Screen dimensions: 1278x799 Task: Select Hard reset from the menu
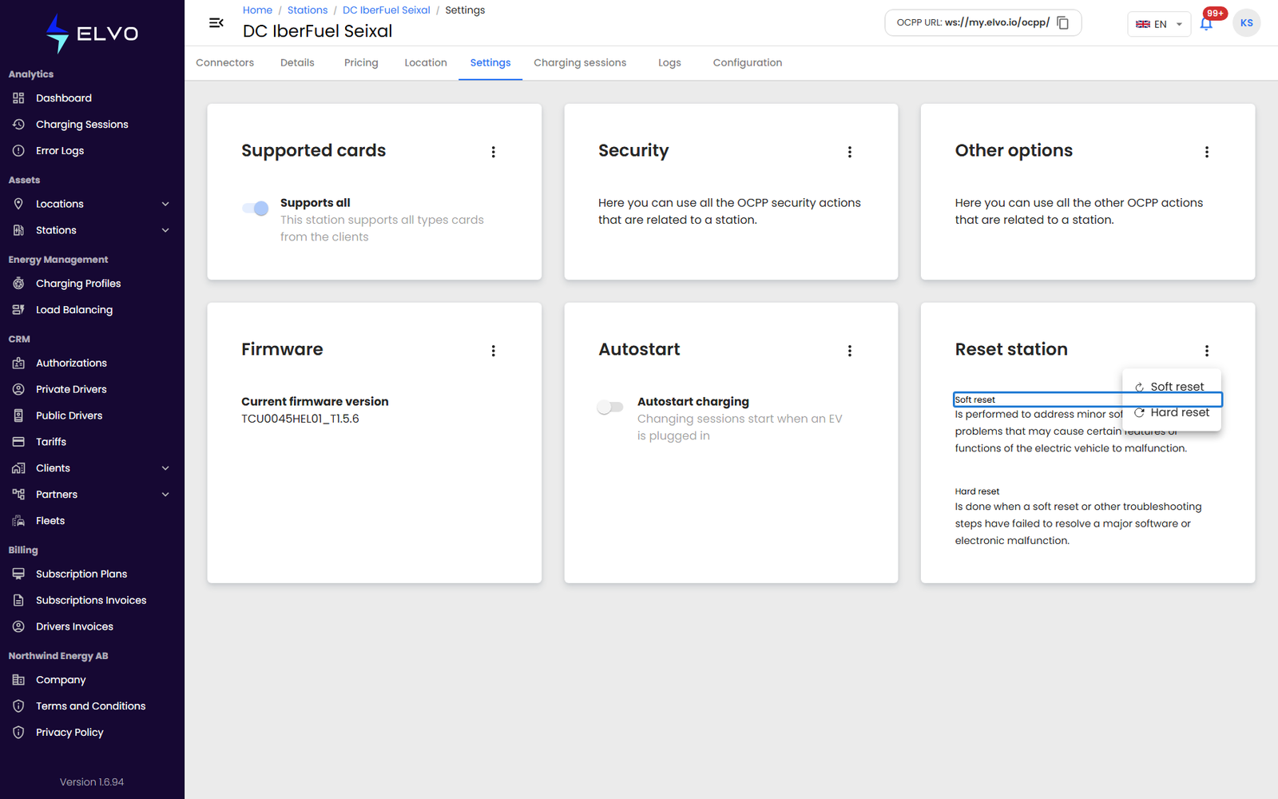(x=1172, y=413)
